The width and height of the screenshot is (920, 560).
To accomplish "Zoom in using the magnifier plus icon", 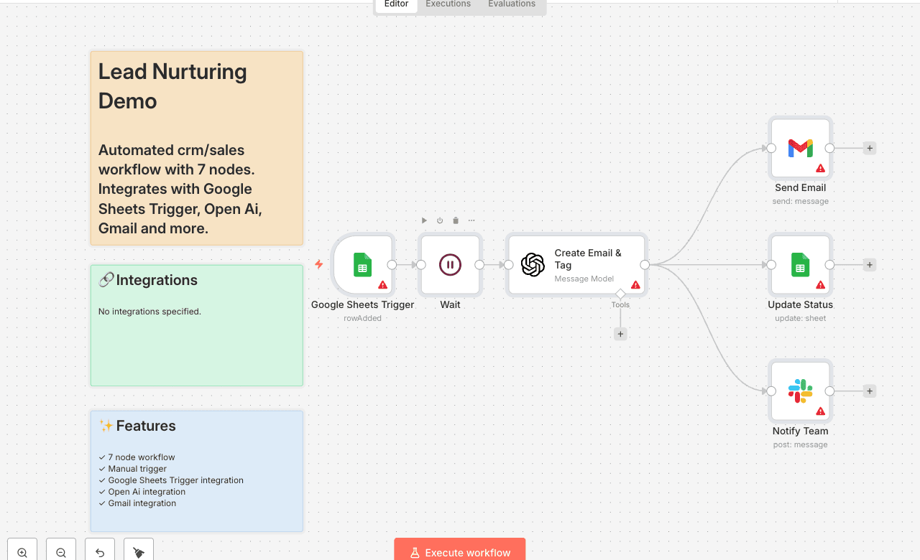I will coord(22,550).
